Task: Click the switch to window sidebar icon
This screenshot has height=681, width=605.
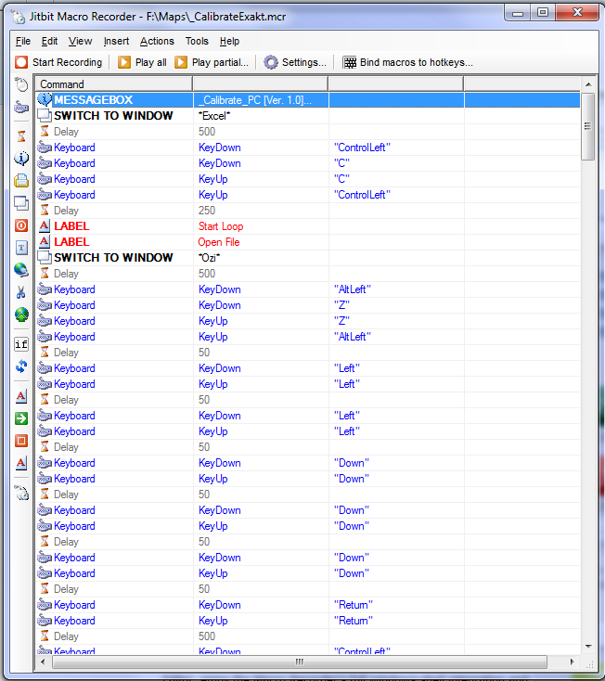Action: tap(20, 203)
